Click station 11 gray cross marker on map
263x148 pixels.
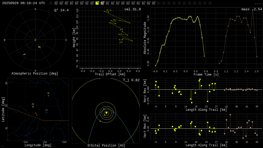coord(46,113)
